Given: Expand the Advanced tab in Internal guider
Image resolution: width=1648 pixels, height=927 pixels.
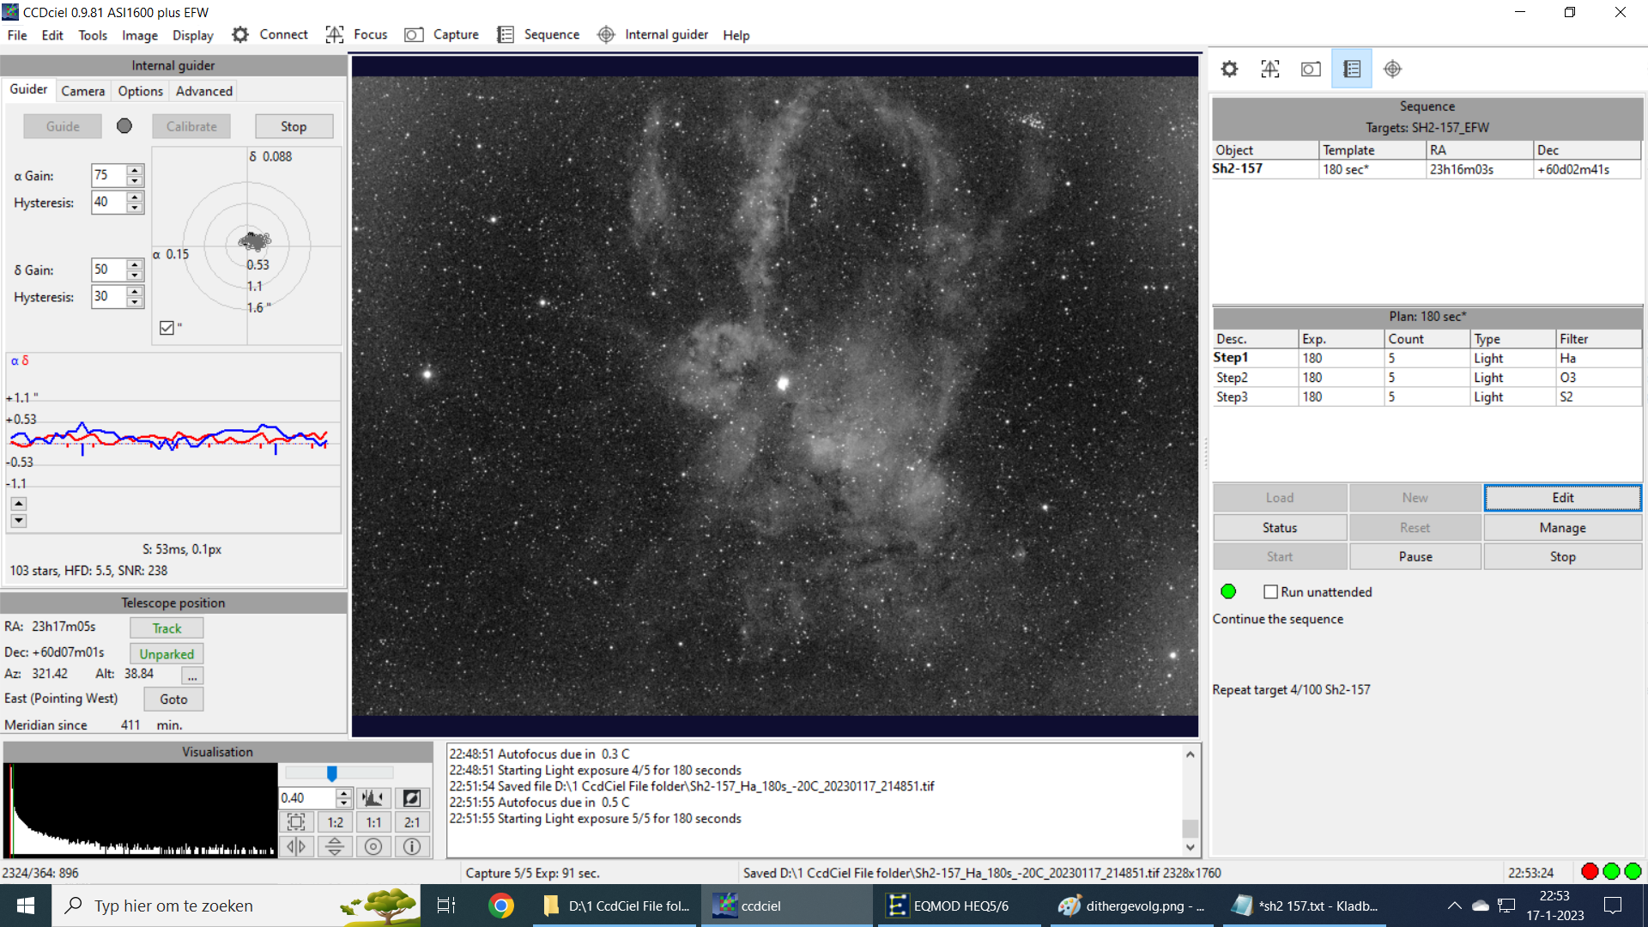Looking at the screenshot, I should 203,90.
